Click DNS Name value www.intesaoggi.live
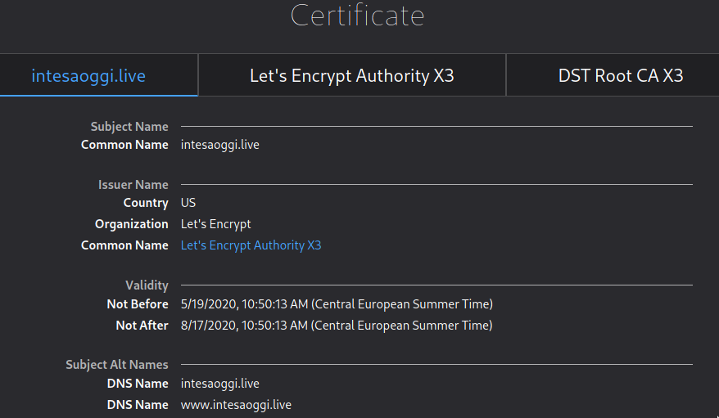The width and height of the screenshot is (719, 418). 236,405
